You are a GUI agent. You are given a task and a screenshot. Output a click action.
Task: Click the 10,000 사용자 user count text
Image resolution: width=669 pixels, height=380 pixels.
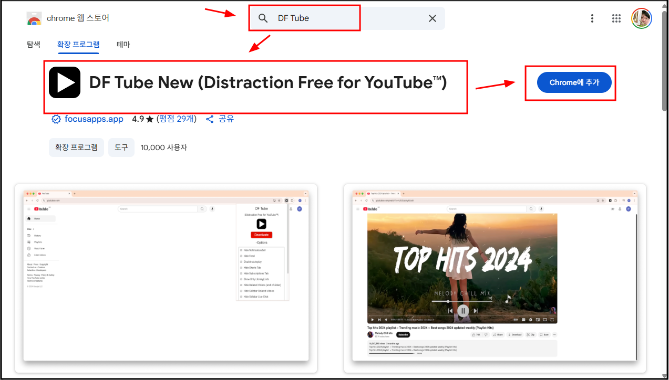click(x=164, y=147)
